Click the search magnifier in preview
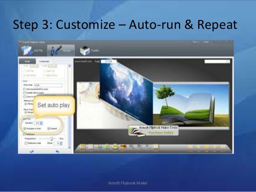This screenshot has height=192, width=256. click(228, 61)
